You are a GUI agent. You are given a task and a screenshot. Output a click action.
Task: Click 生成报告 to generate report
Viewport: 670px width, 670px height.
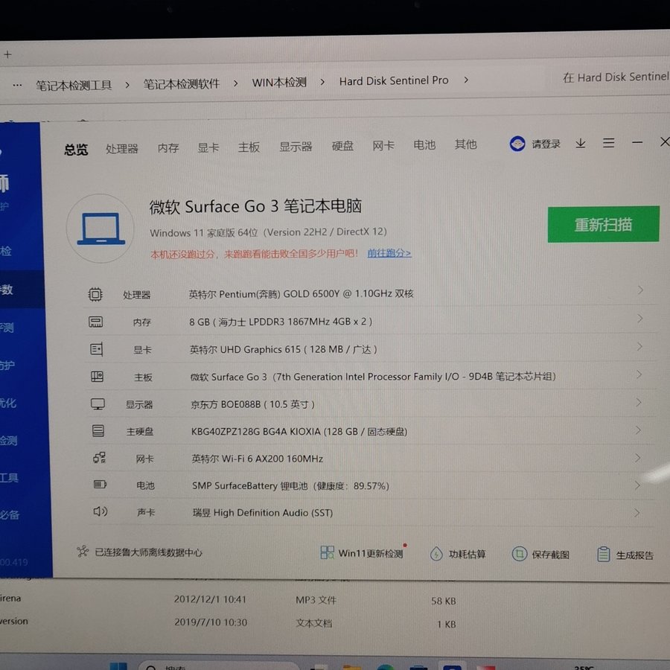(x=625, y=555)
